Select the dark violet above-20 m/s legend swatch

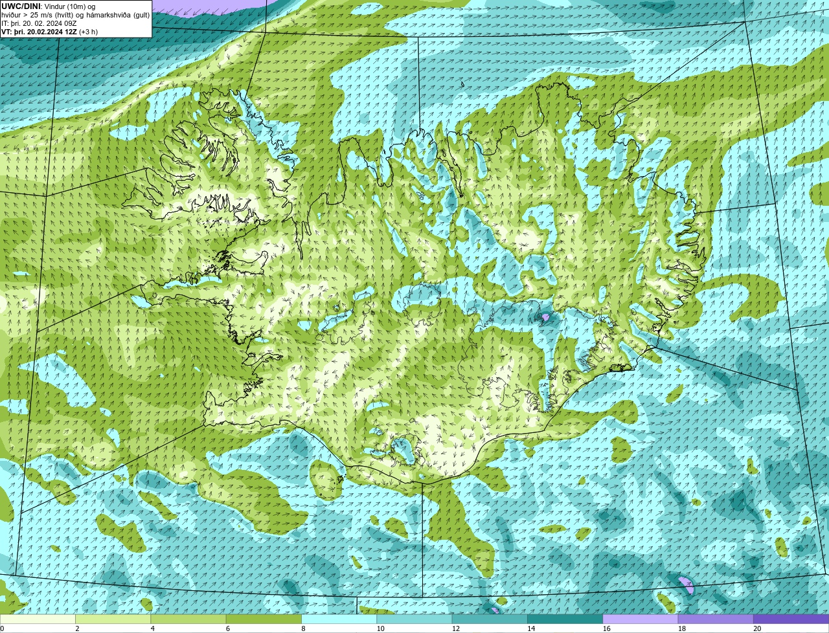(791, 619)
